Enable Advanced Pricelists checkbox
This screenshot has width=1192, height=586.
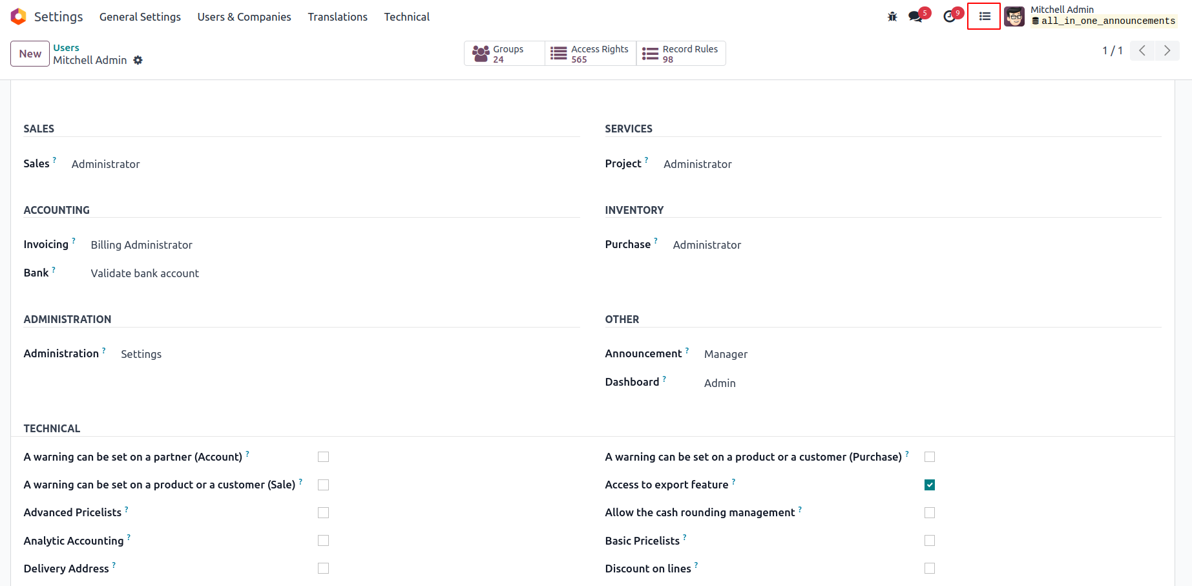tap(324, 512)
